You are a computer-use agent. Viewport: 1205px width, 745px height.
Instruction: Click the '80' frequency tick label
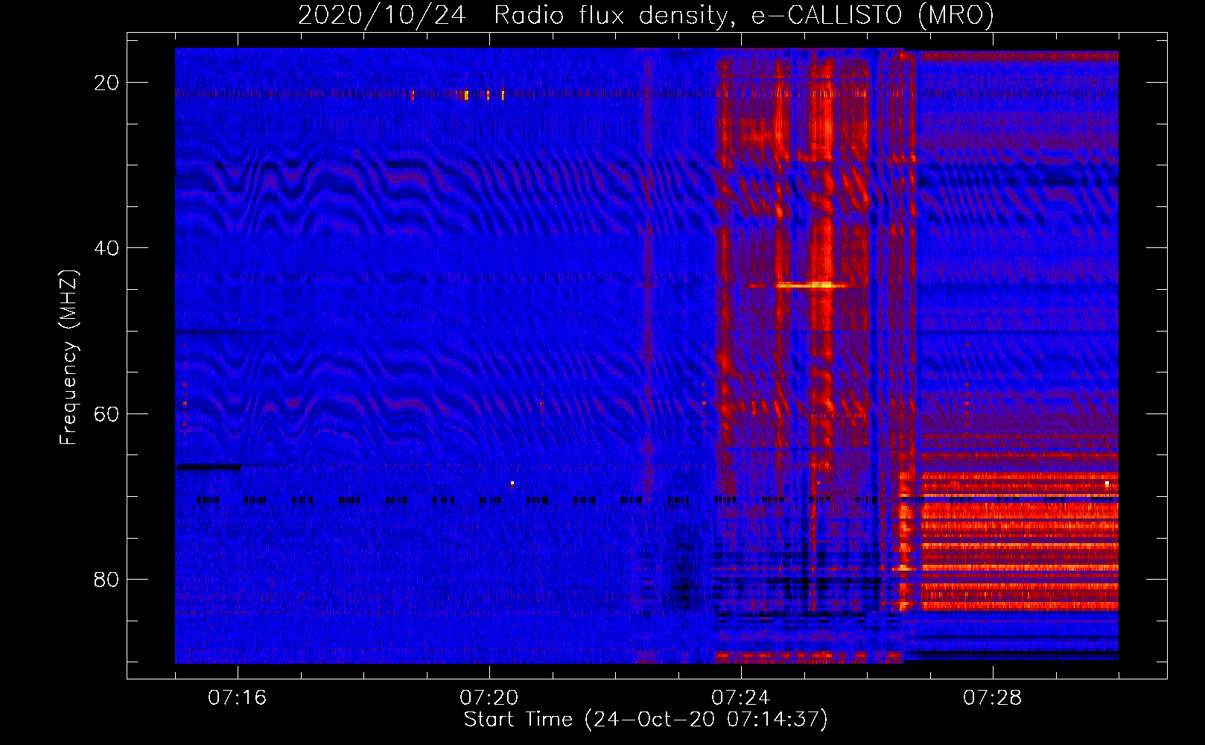pos(106,579)
